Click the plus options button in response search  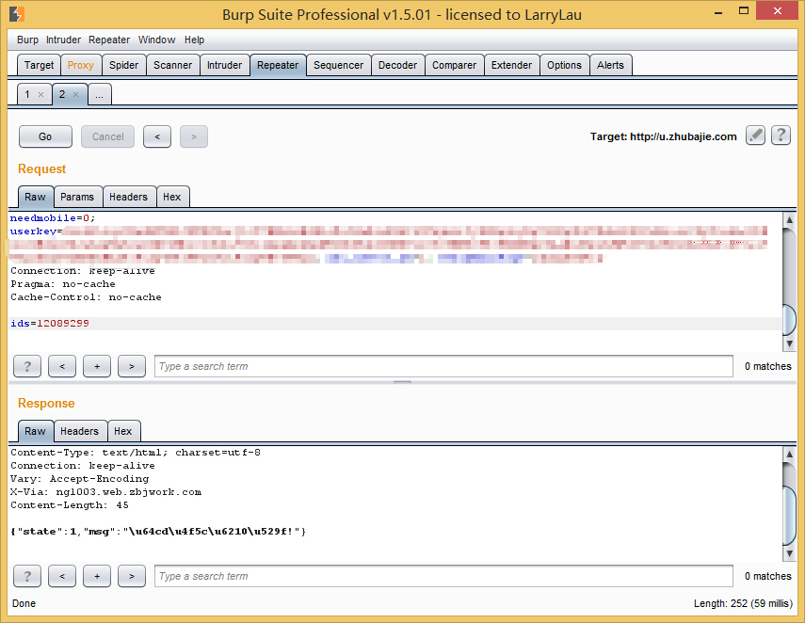click(x=97, y=576)
